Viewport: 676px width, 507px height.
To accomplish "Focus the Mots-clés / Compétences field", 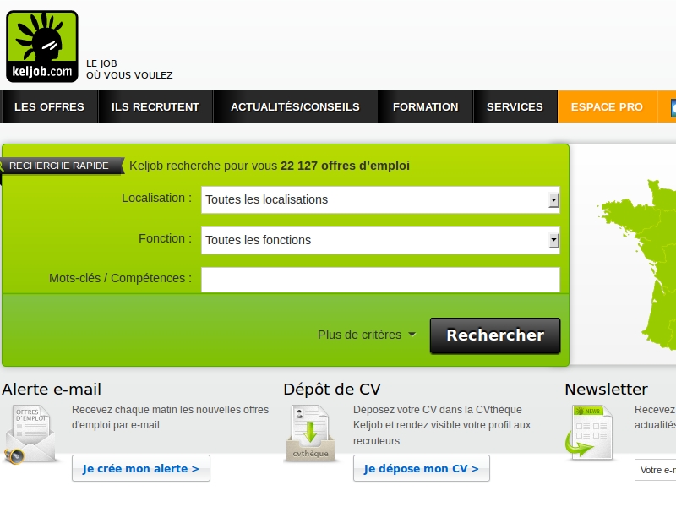I will [x=380, y=280].
